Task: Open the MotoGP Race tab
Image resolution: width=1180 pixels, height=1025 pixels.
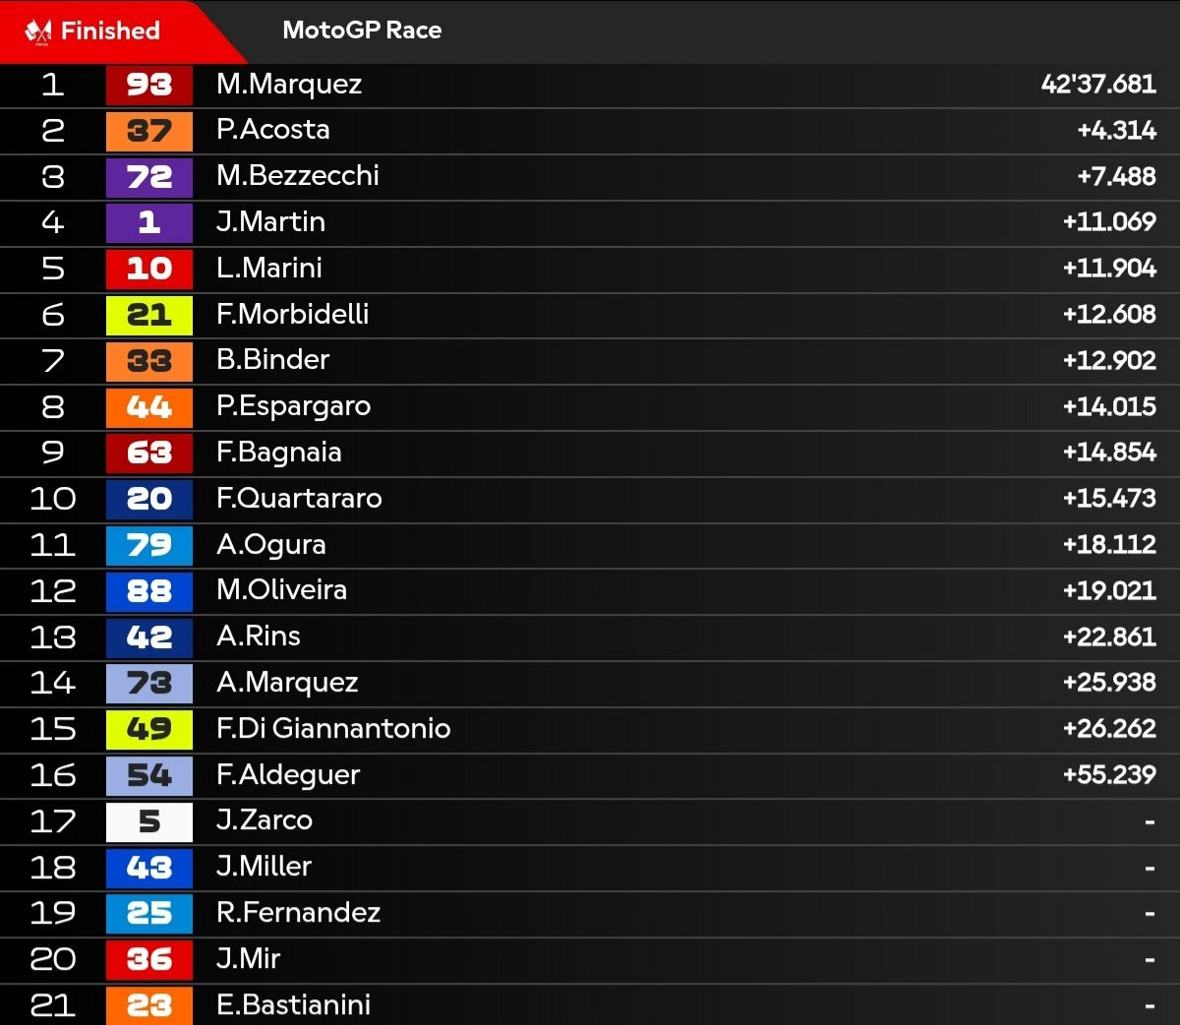Action: pyautogui.click(x=362, y=30)
